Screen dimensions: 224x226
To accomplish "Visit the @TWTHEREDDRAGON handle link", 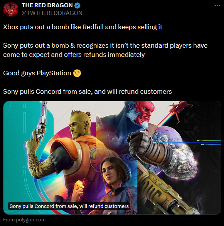I will tap(52, 13).
